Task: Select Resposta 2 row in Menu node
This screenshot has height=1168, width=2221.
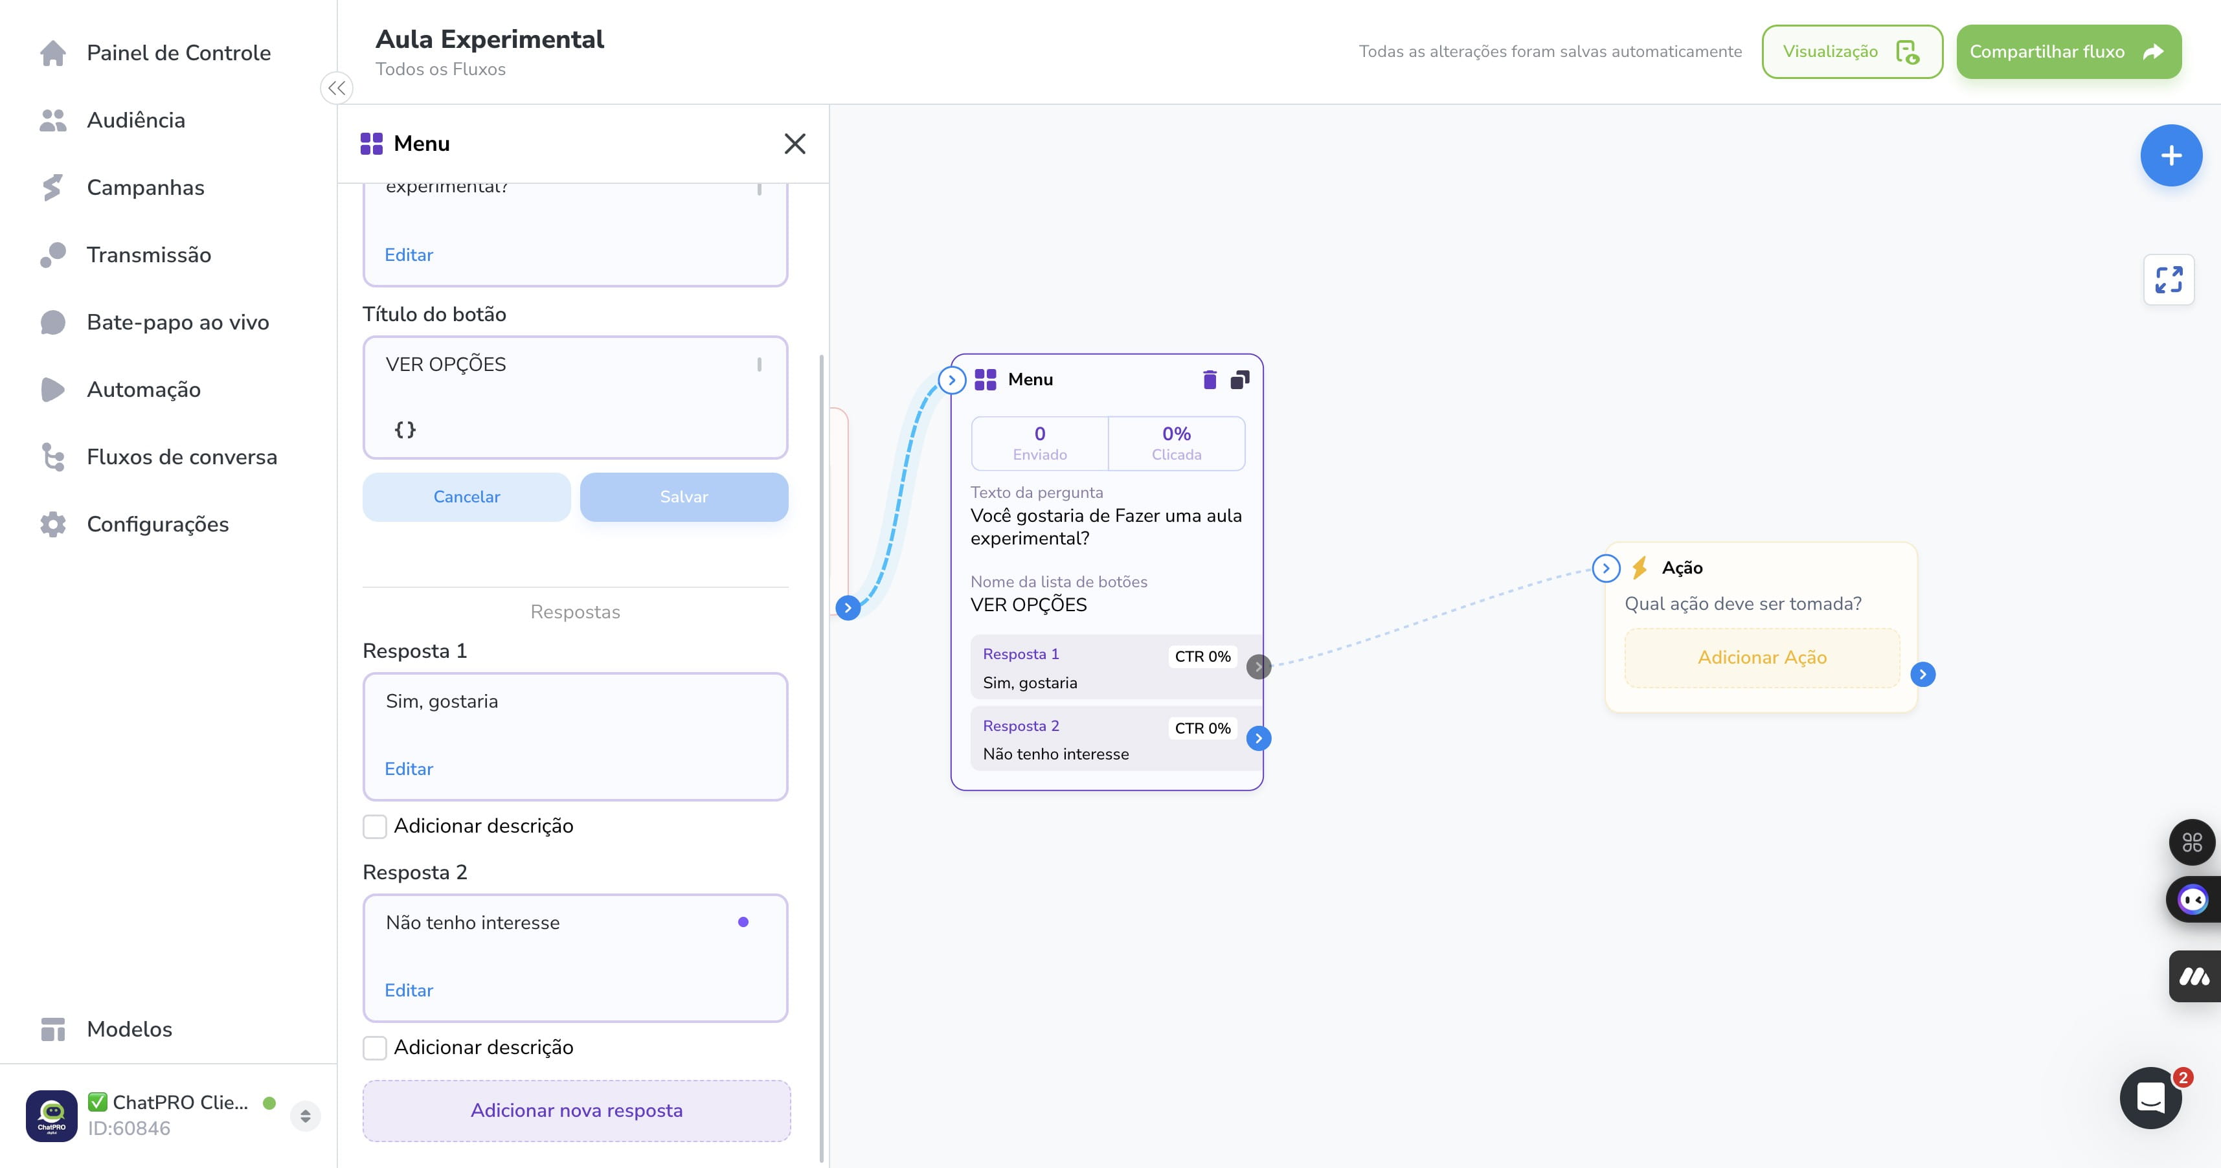Action: pos(1116,739)
